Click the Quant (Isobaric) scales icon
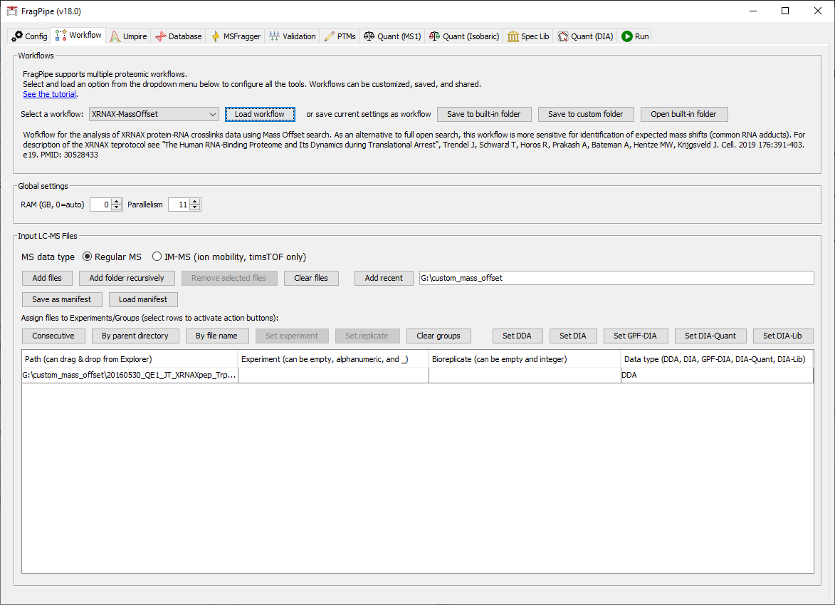This screenshot has width=835, height=605. point(434,36)
